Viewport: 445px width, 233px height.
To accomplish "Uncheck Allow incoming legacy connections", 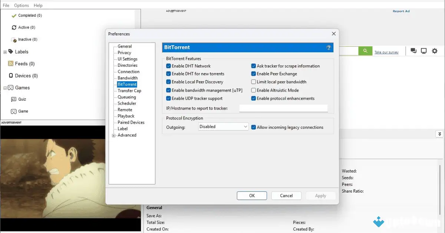I will 254,127.
